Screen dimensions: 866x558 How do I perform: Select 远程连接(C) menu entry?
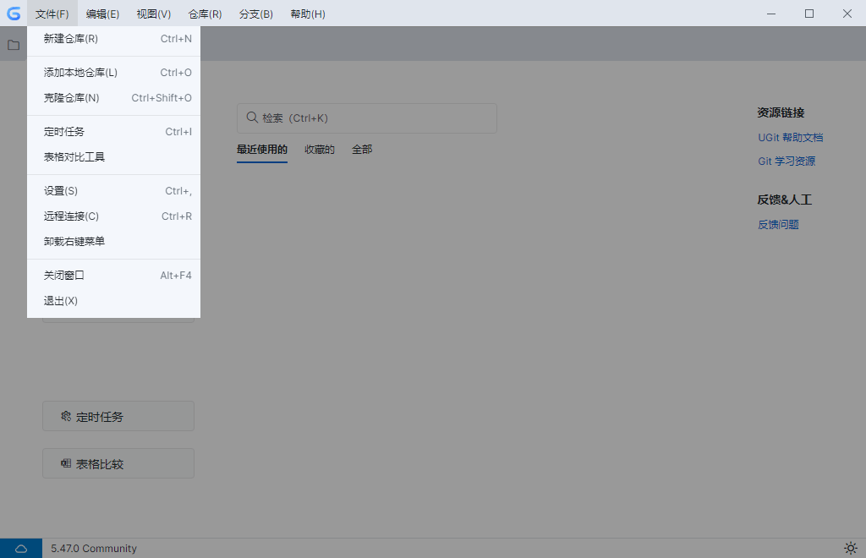[x=114, y=216]
